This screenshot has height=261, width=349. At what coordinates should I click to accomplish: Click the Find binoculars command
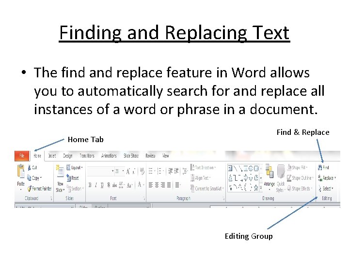tap(324, 168)
